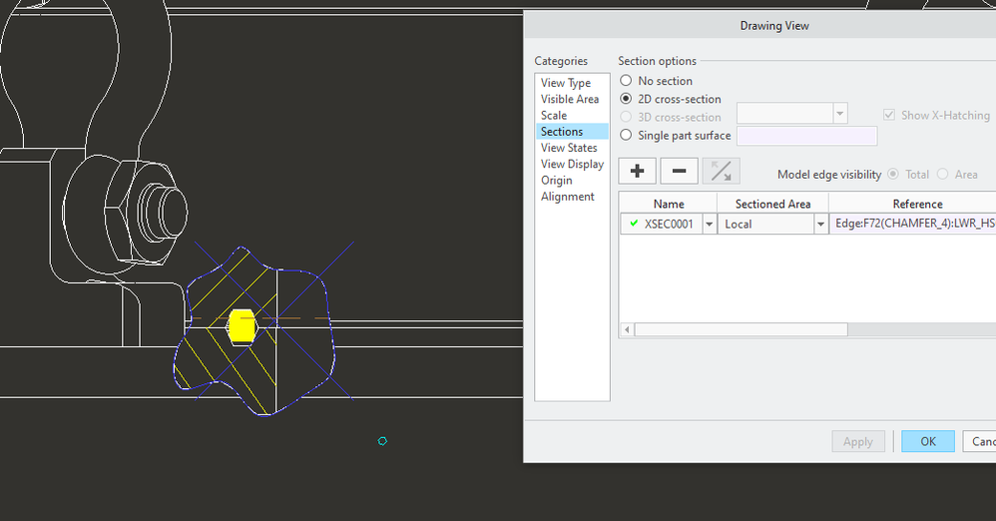Open the Visible Area category
This screenshot has width=996, height=521.
570,99
